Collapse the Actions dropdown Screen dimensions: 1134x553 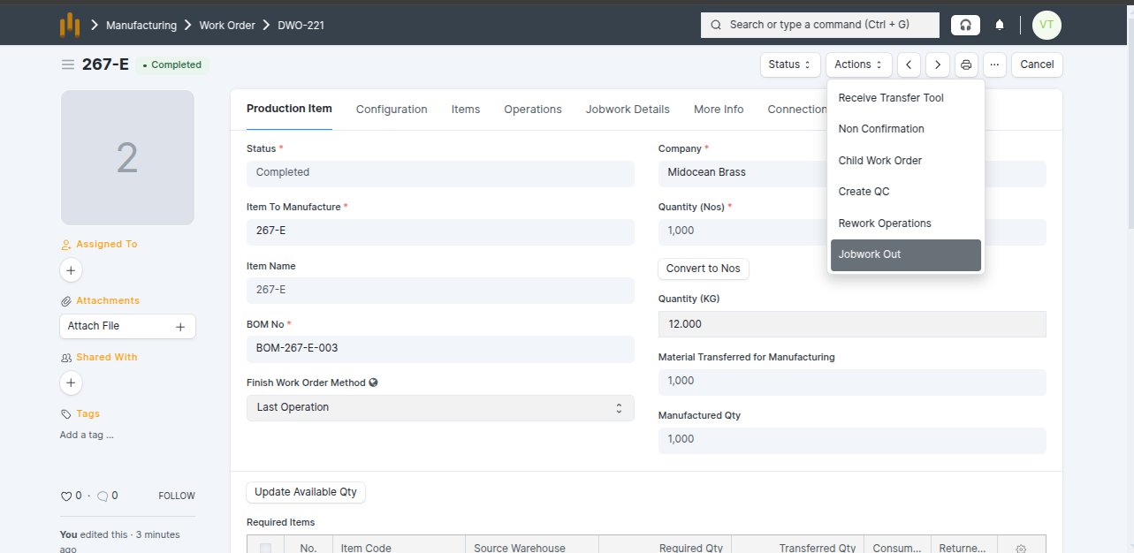pyautogui.click(x=858, y=64)
